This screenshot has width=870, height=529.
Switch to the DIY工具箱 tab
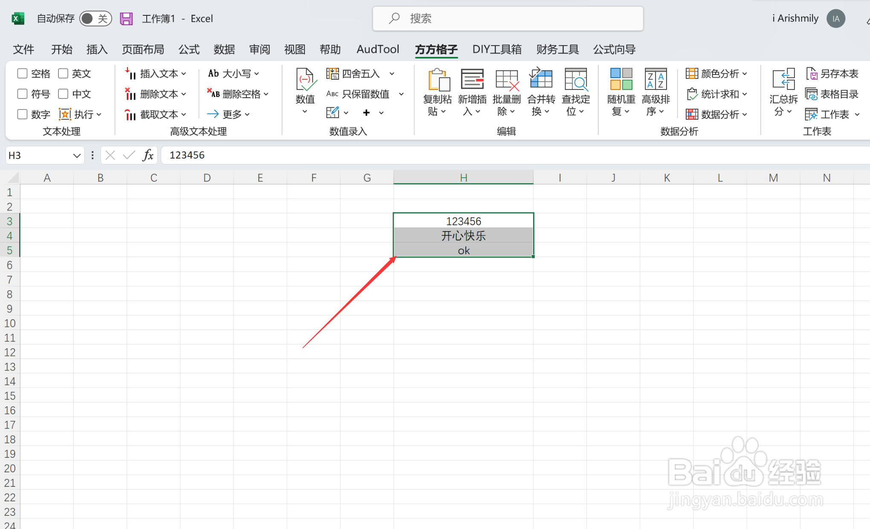[x=496, y=49]
